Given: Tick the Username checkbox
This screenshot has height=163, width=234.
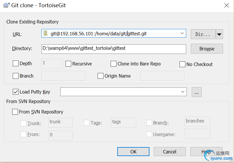Looking at the screenshot, I should 149,134.
